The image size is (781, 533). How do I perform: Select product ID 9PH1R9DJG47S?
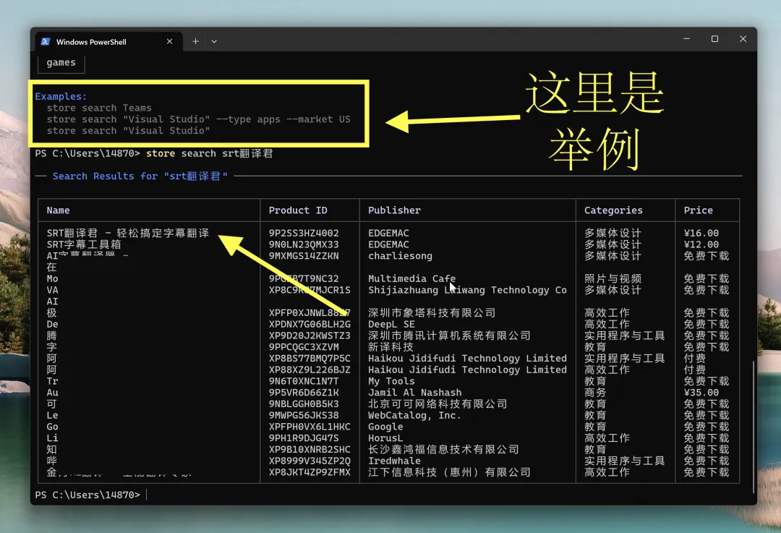coord(304,438)
